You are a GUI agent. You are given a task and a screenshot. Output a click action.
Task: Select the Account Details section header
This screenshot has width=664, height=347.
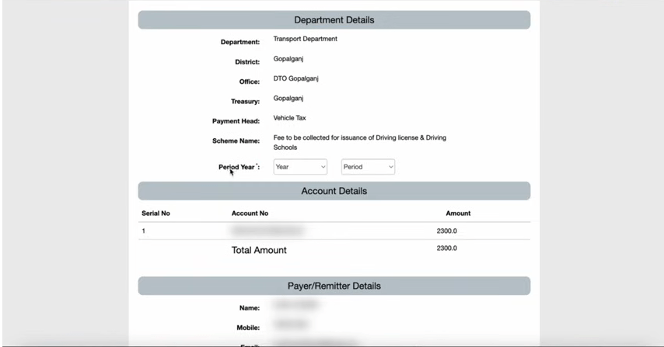pos(334,191)
